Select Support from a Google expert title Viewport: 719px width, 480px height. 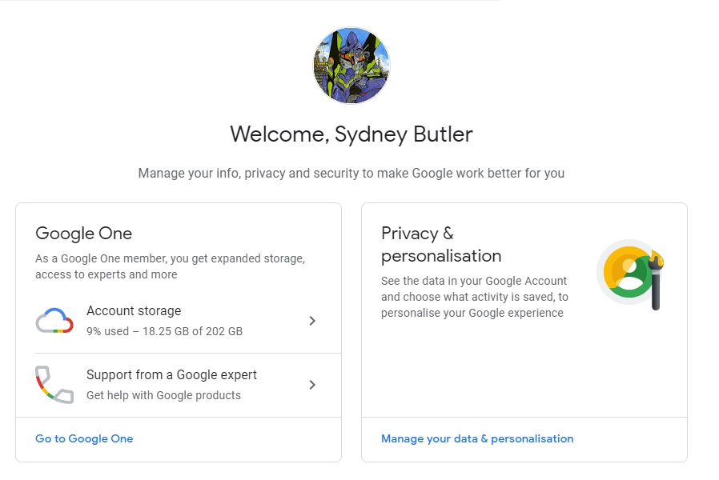click(x=171, y=375)
